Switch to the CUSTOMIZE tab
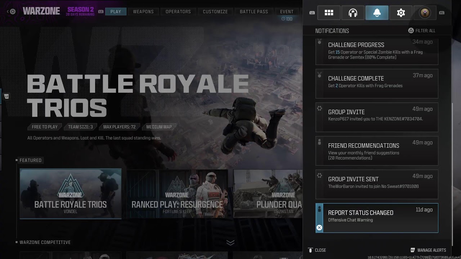Viewport: 461px width, 259px height. tap(215, 12)
